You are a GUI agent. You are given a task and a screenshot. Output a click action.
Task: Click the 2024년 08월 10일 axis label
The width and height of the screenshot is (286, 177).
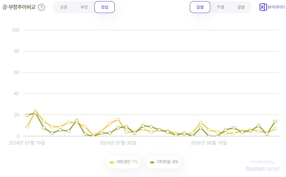tap(209, 143)
